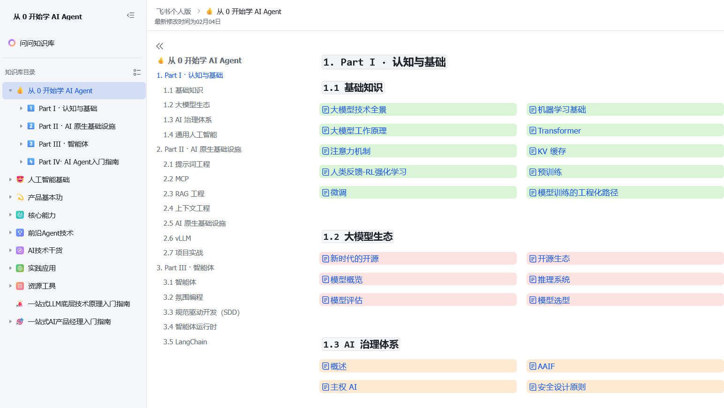Expand 实践应用 tree arrow
This screenshot has width=724, height=408.
(10, 268)
